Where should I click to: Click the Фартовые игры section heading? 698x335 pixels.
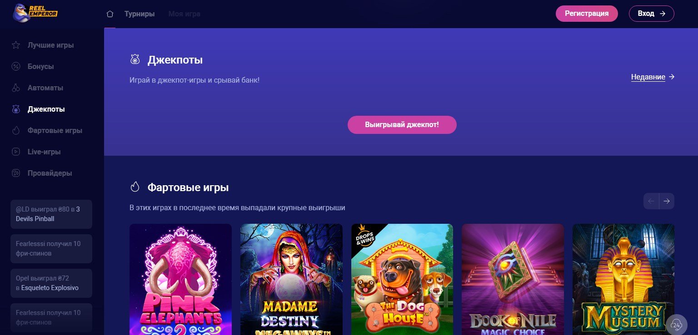click(188, 187)
